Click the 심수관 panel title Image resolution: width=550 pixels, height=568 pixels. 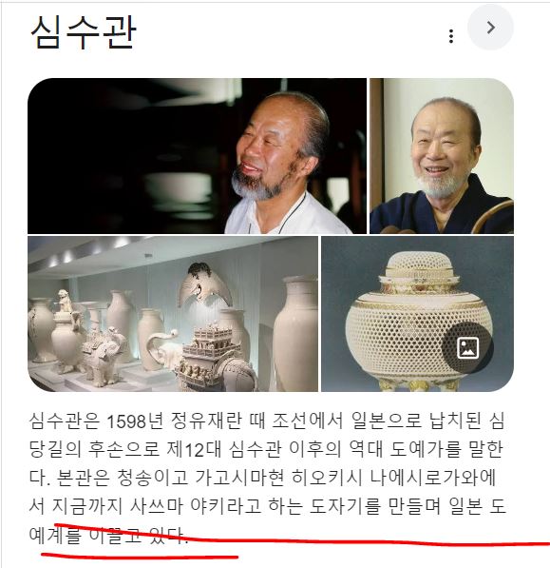coord(84,32)
